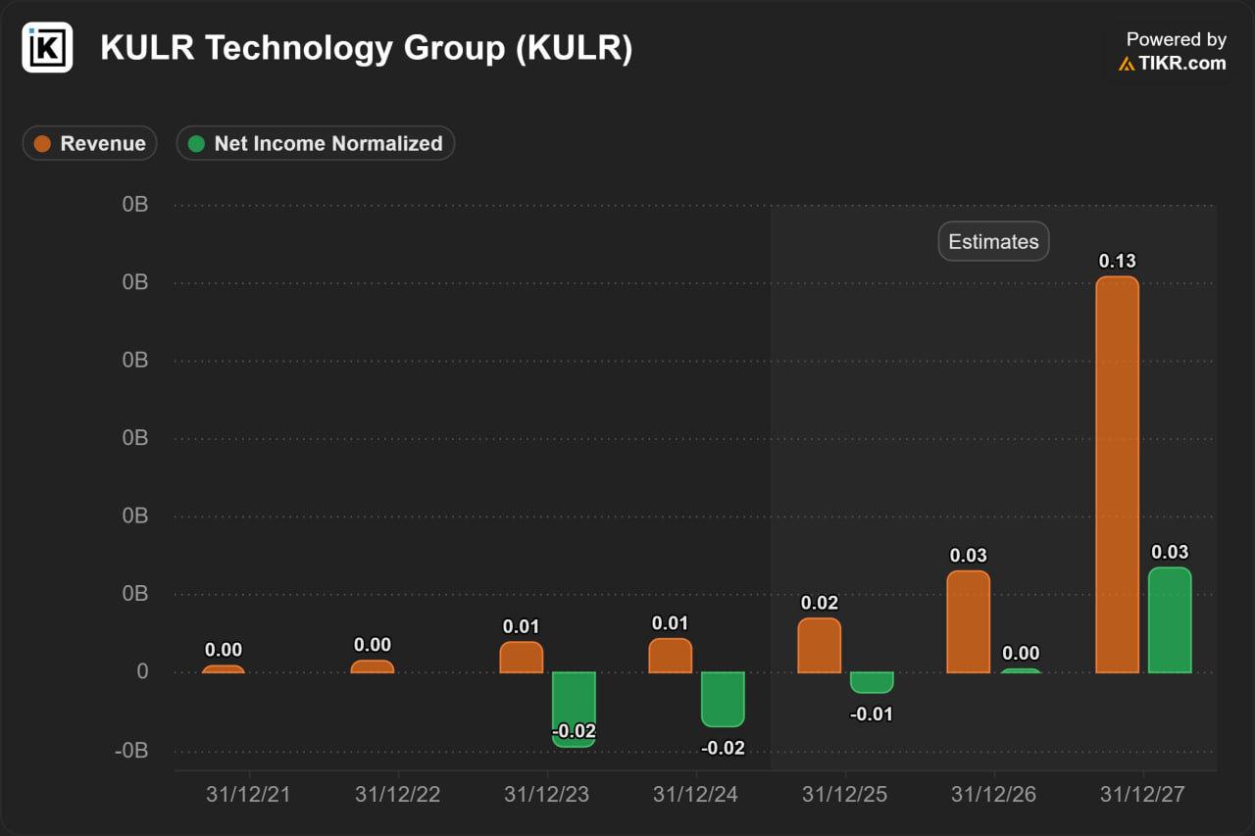Click the 31/12/24 x-axis date label
1255x836 pixels.
click(x=695, y=795)
